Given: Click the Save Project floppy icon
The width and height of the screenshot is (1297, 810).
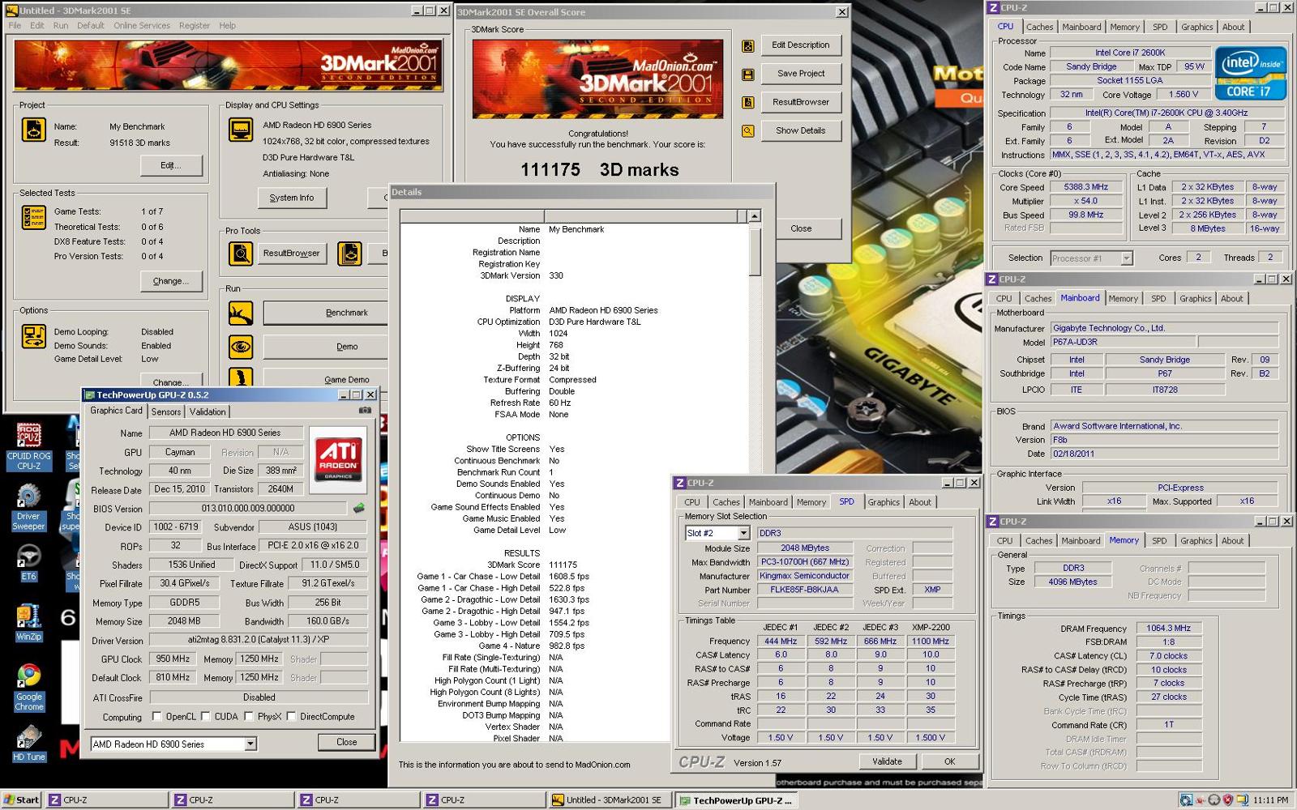Looking at the screenshot, I should tap(748, 75).
